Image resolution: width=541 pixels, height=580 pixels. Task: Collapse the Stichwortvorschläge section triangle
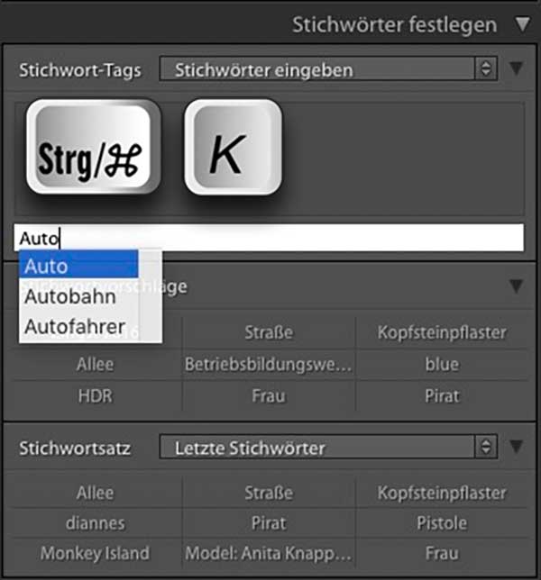(x=516, y=287)
